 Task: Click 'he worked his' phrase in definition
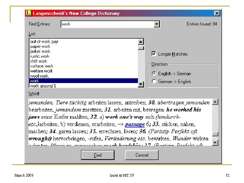coord(184,110)
